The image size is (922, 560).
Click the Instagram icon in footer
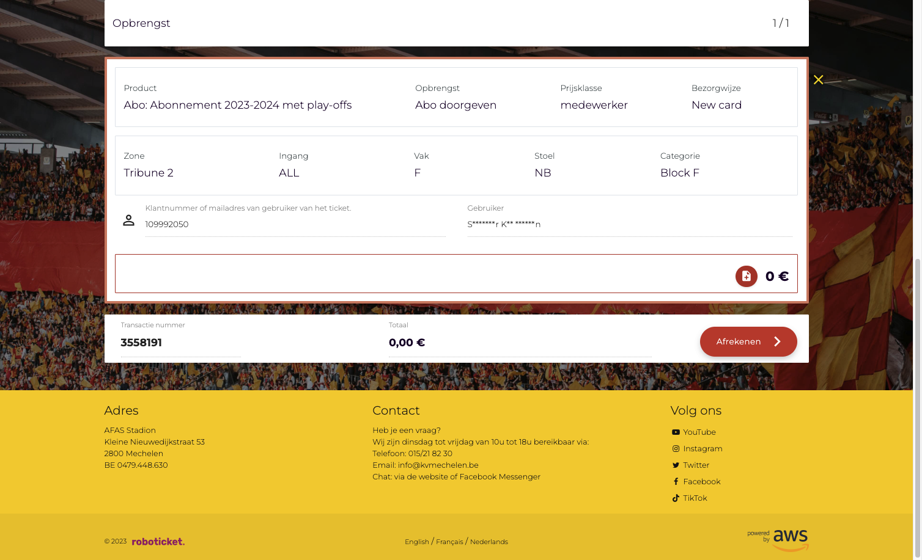pyautogui.click(x=676, y=449)
